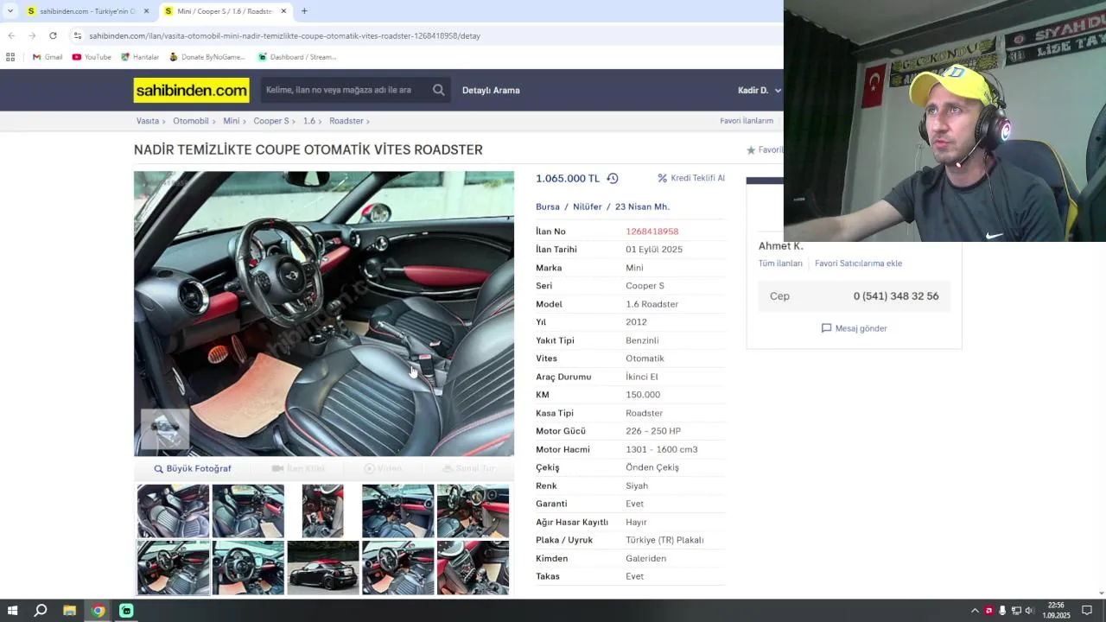Open the tab list dropdown arrow
1106x622 pixels.
point(10,11)
